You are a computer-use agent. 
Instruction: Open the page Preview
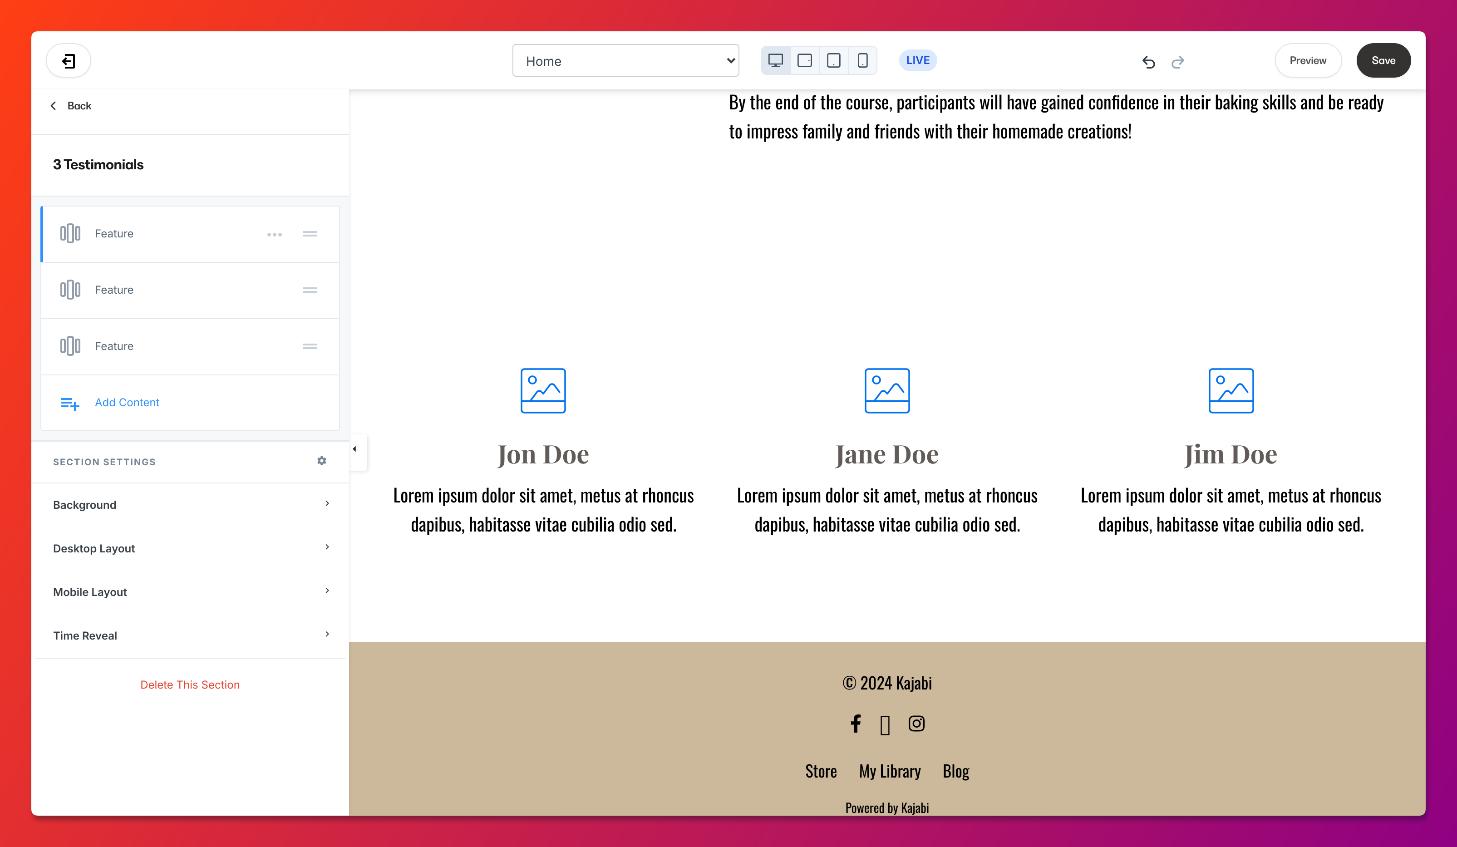click(x=1308, y=61)
